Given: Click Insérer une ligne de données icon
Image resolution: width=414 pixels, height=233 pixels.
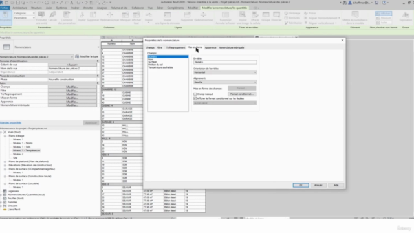Looking at the screenshot, I should (168, 17).
